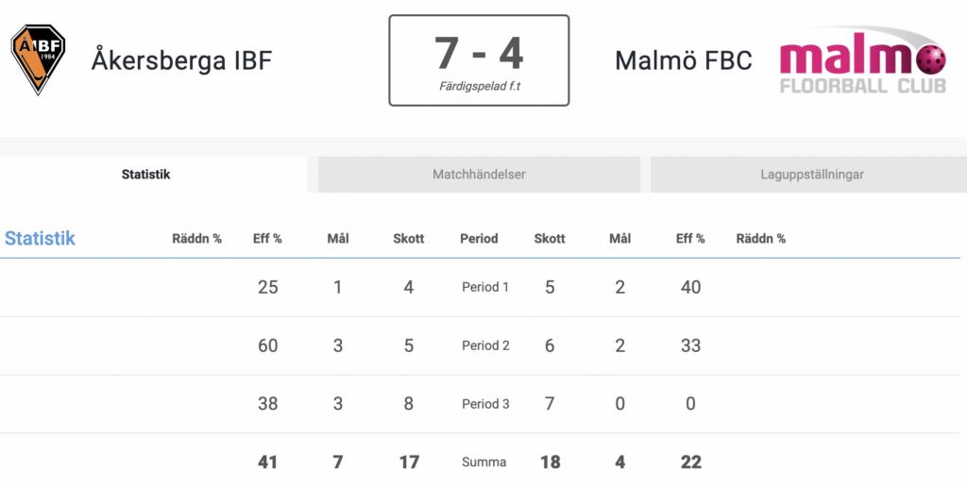Click the Malmö FBC team name
Viewport: 967px width, 488px height.
[x=684, y=60]
